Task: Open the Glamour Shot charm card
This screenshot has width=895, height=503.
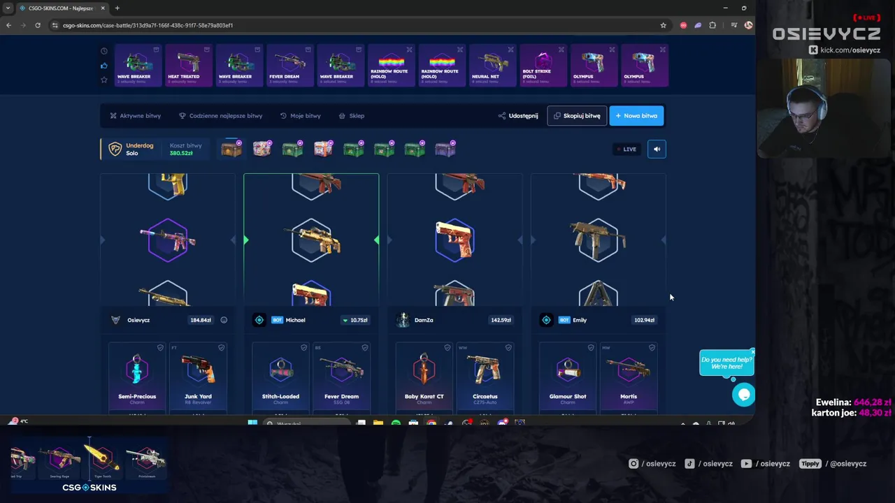Action: (568, 377)
